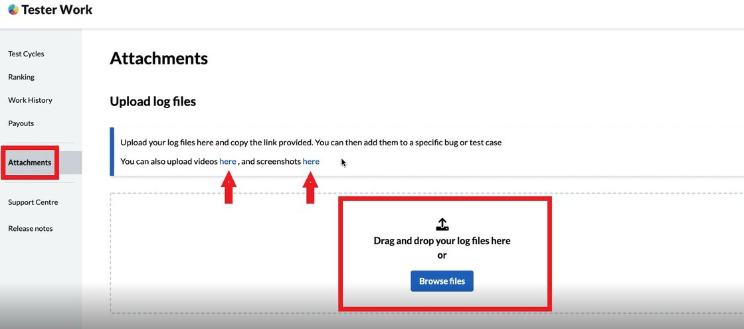This screenshot has height=329, width=744.
Task: Follow the 'here' link for uploading videos
Action: [228, 161]
